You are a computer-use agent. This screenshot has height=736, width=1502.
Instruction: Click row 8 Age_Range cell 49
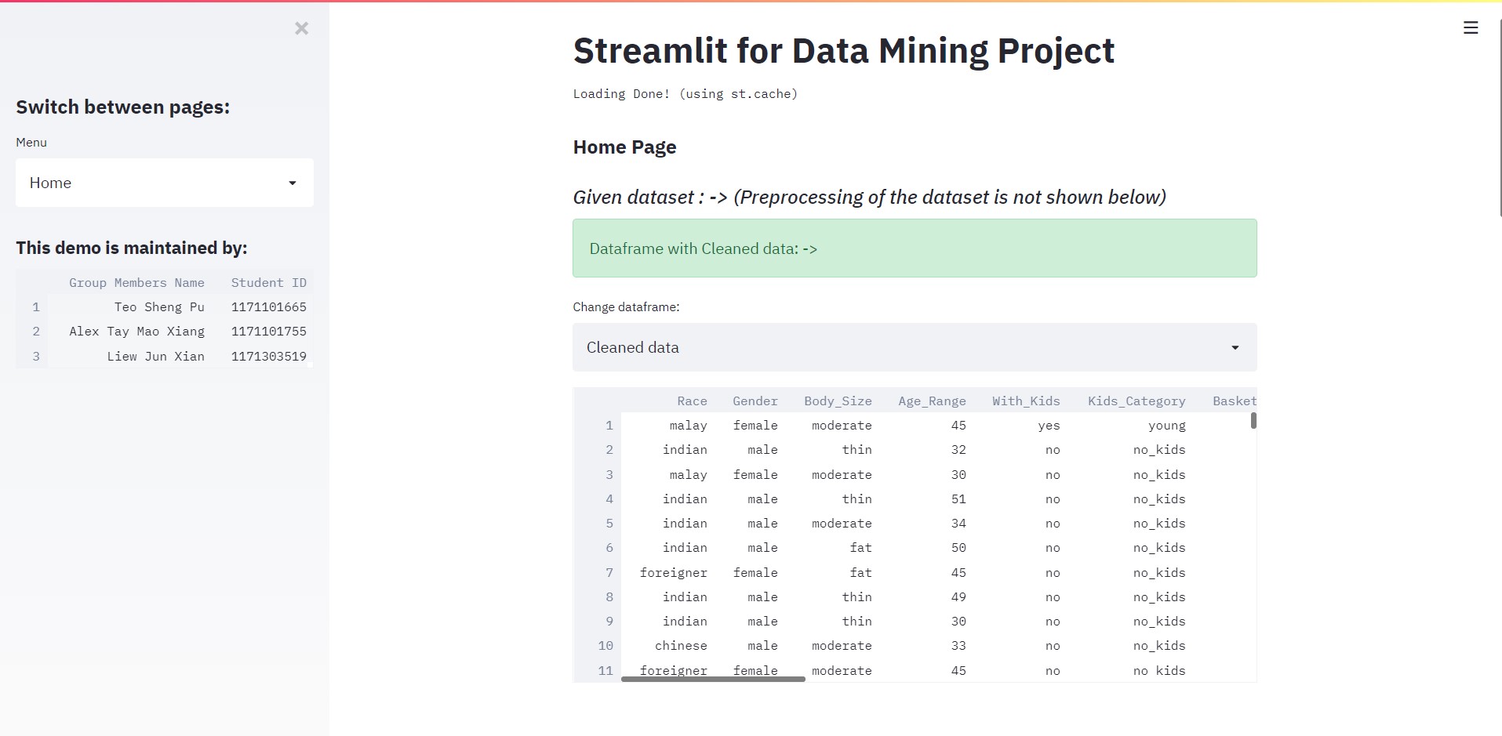(958, 597)
